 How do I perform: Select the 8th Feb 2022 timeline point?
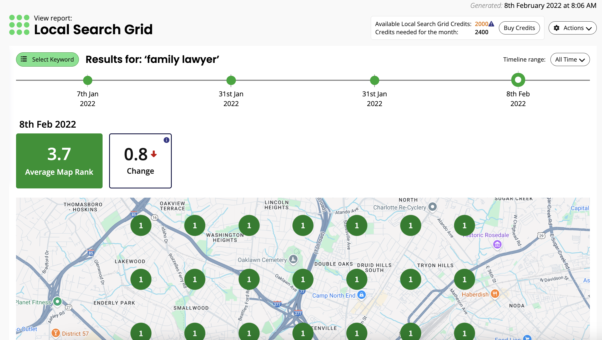518,80
